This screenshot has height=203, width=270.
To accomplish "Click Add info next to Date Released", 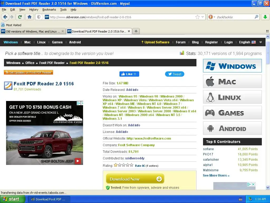I will point(132,90).
